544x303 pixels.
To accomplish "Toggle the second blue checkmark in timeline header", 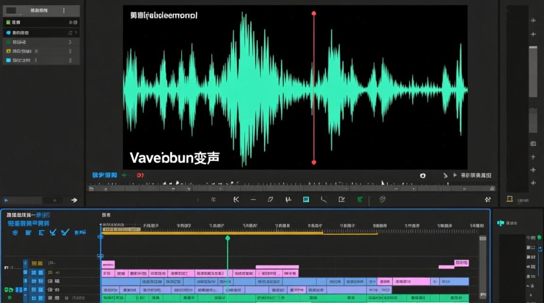I will tap(65, 232).
